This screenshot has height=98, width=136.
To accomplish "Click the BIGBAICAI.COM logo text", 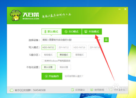I will 31,19.
